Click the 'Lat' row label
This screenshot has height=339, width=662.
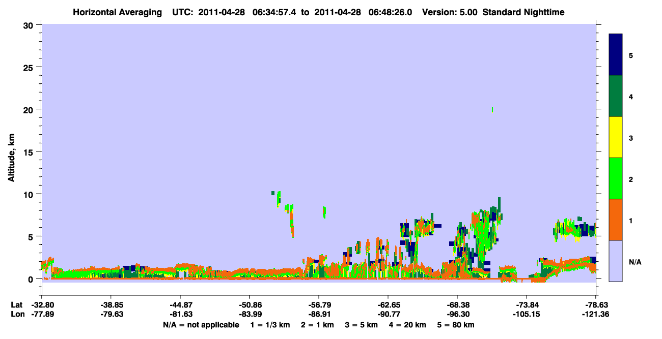click(x=17, y=305)
